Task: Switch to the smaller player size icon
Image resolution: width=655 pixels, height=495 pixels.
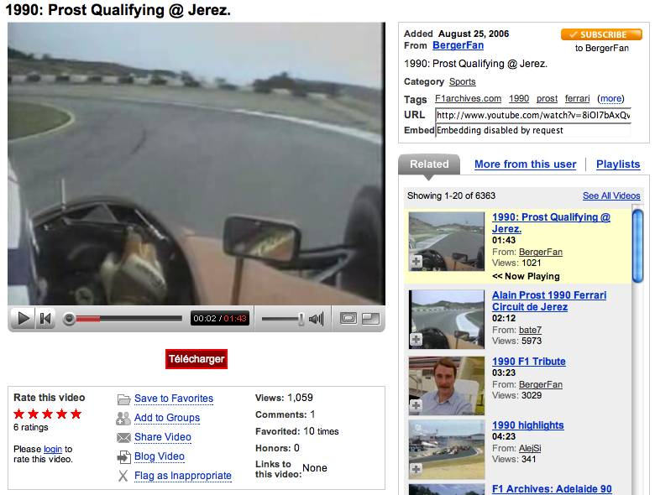Action: (x=348, y=319)
